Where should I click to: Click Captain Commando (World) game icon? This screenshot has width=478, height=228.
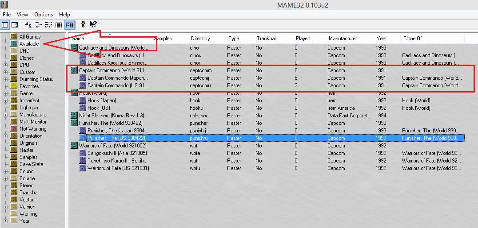[x=74, y=70]
